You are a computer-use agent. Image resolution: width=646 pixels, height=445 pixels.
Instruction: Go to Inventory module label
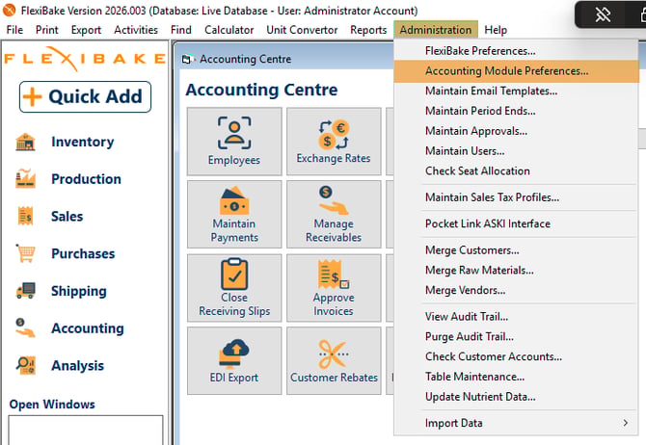click(x=82, y=142)
